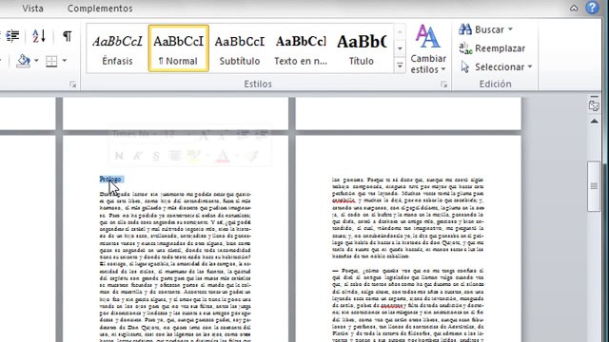The height and width of the screenshot is (342, 609).
Task: Click format painter in the mini toolbar
Action: point(252,156)
